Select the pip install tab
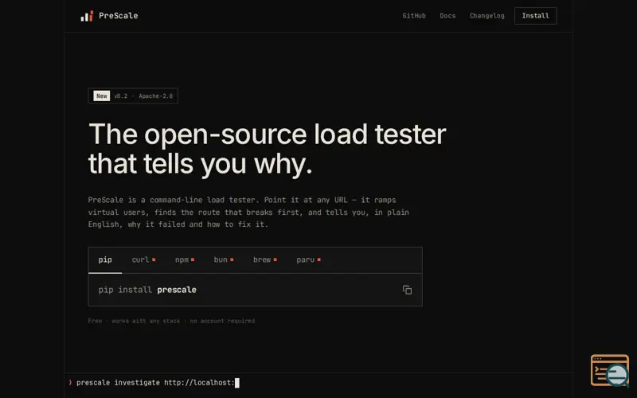 click(x=105, y=260)
